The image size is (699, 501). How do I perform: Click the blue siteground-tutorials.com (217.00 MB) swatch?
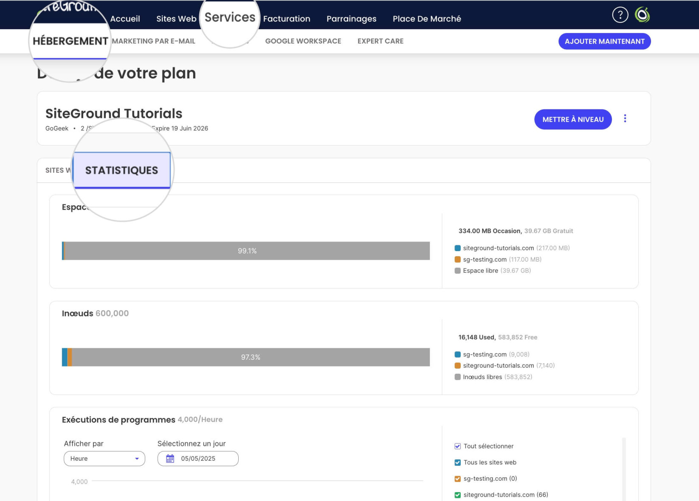coord(457,248)
